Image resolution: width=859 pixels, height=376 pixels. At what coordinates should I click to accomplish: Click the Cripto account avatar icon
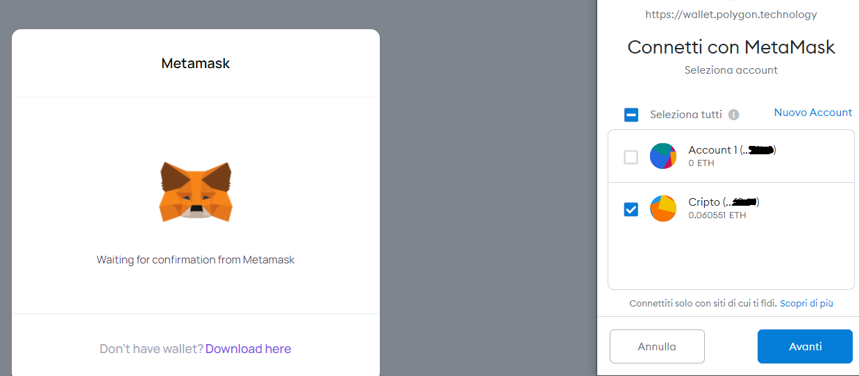coord(663,209)
